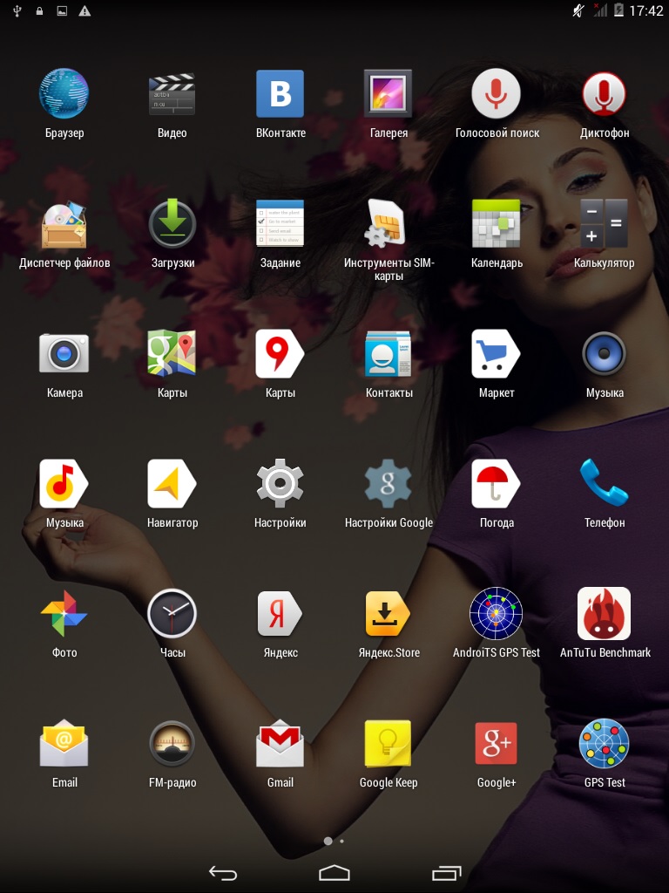Launch the GPS Test app
The image size is (669, 893).
(605, 743)
